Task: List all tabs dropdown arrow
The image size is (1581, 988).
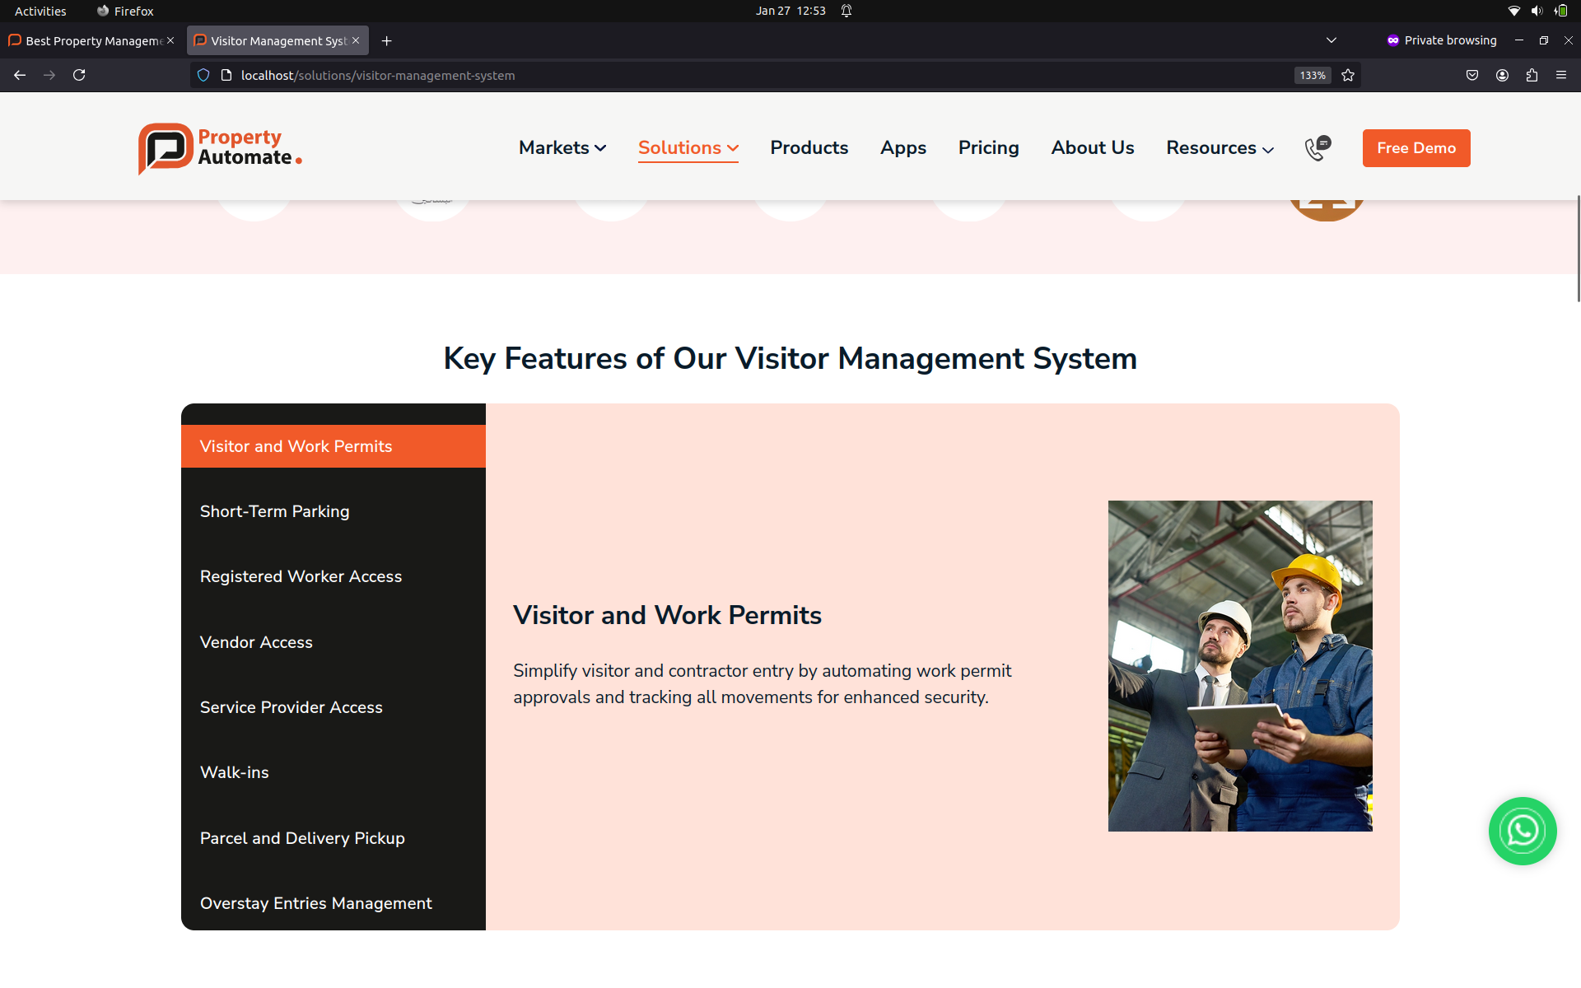Action: tap(1331, 40)
